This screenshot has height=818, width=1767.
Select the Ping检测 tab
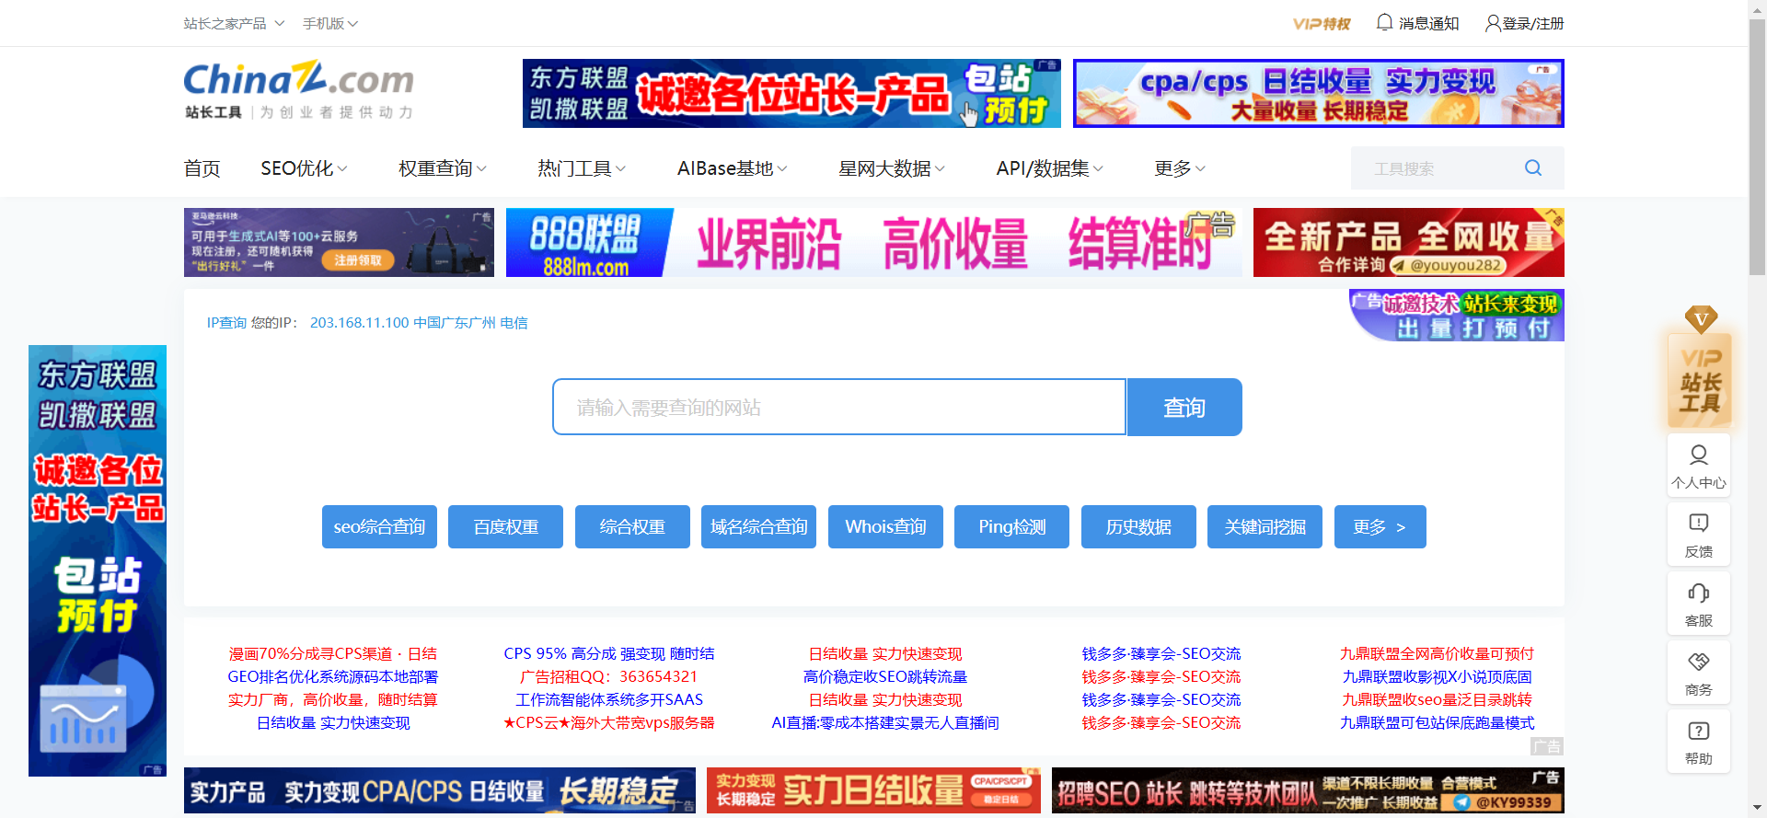(x=1011, y=526)
